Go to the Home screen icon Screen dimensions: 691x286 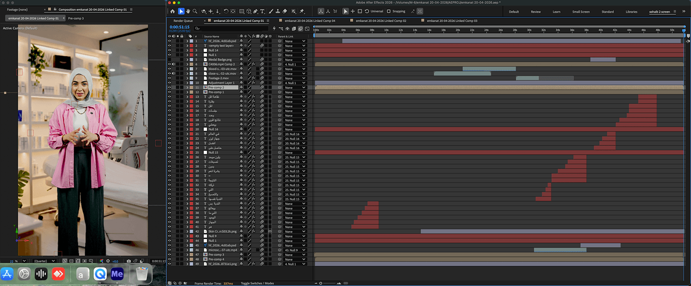pyautogui.click(x=172, y=11)
